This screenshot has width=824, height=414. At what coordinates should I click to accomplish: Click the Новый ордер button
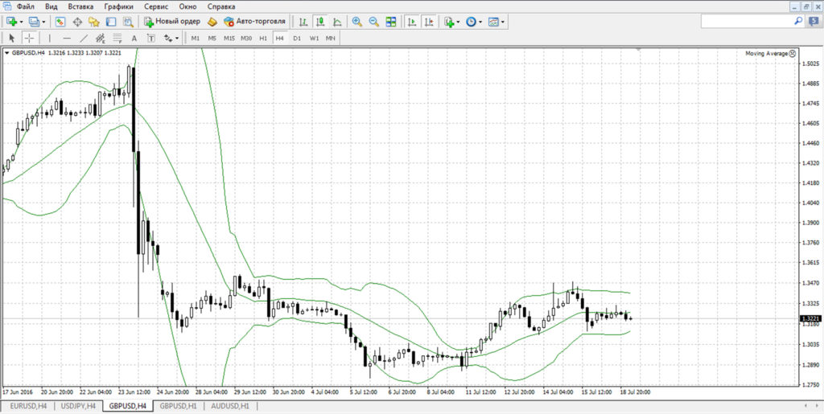[172, 22]
